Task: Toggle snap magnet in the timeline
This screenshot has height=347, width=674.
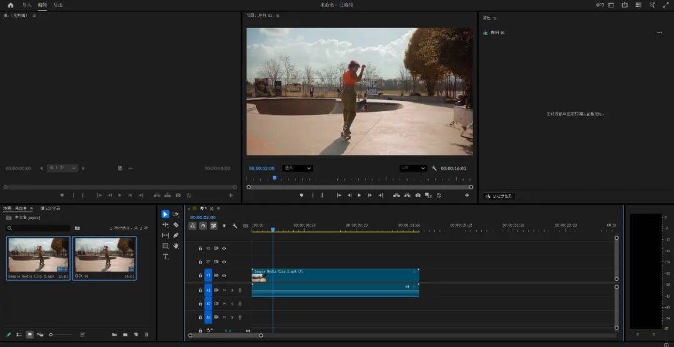Action: 203,226
